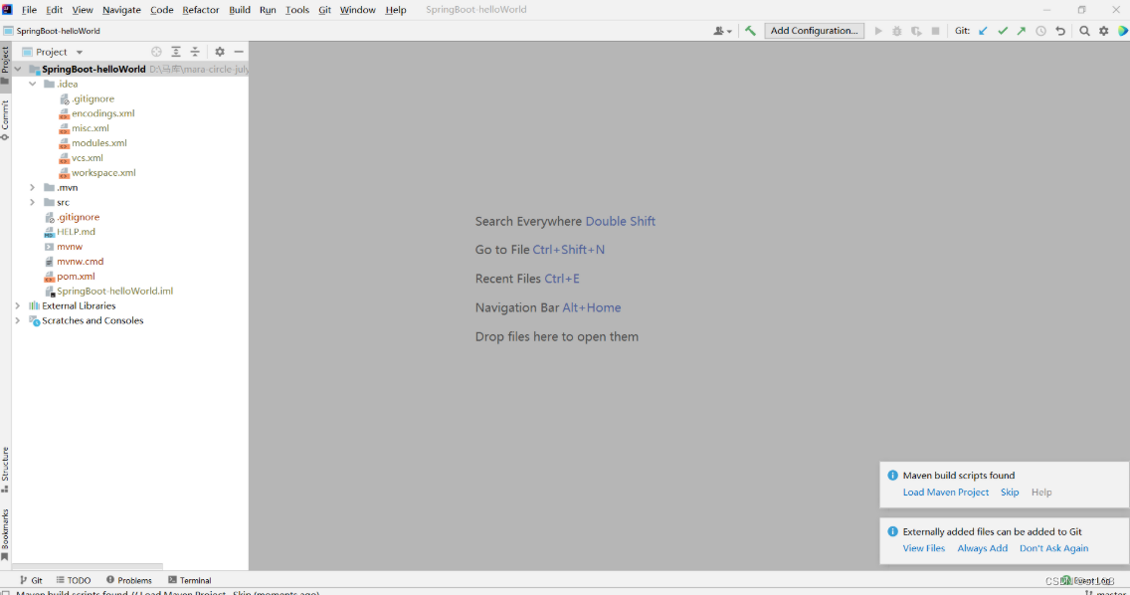The width and height of the screenshot is (1130, 595).
Task: Expand the .mvn folder
Action: [33, 187]
